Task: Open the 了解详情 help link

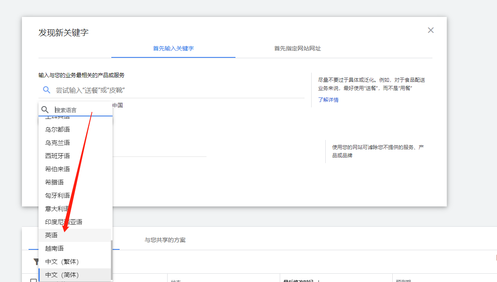Action: coord(328,100)
